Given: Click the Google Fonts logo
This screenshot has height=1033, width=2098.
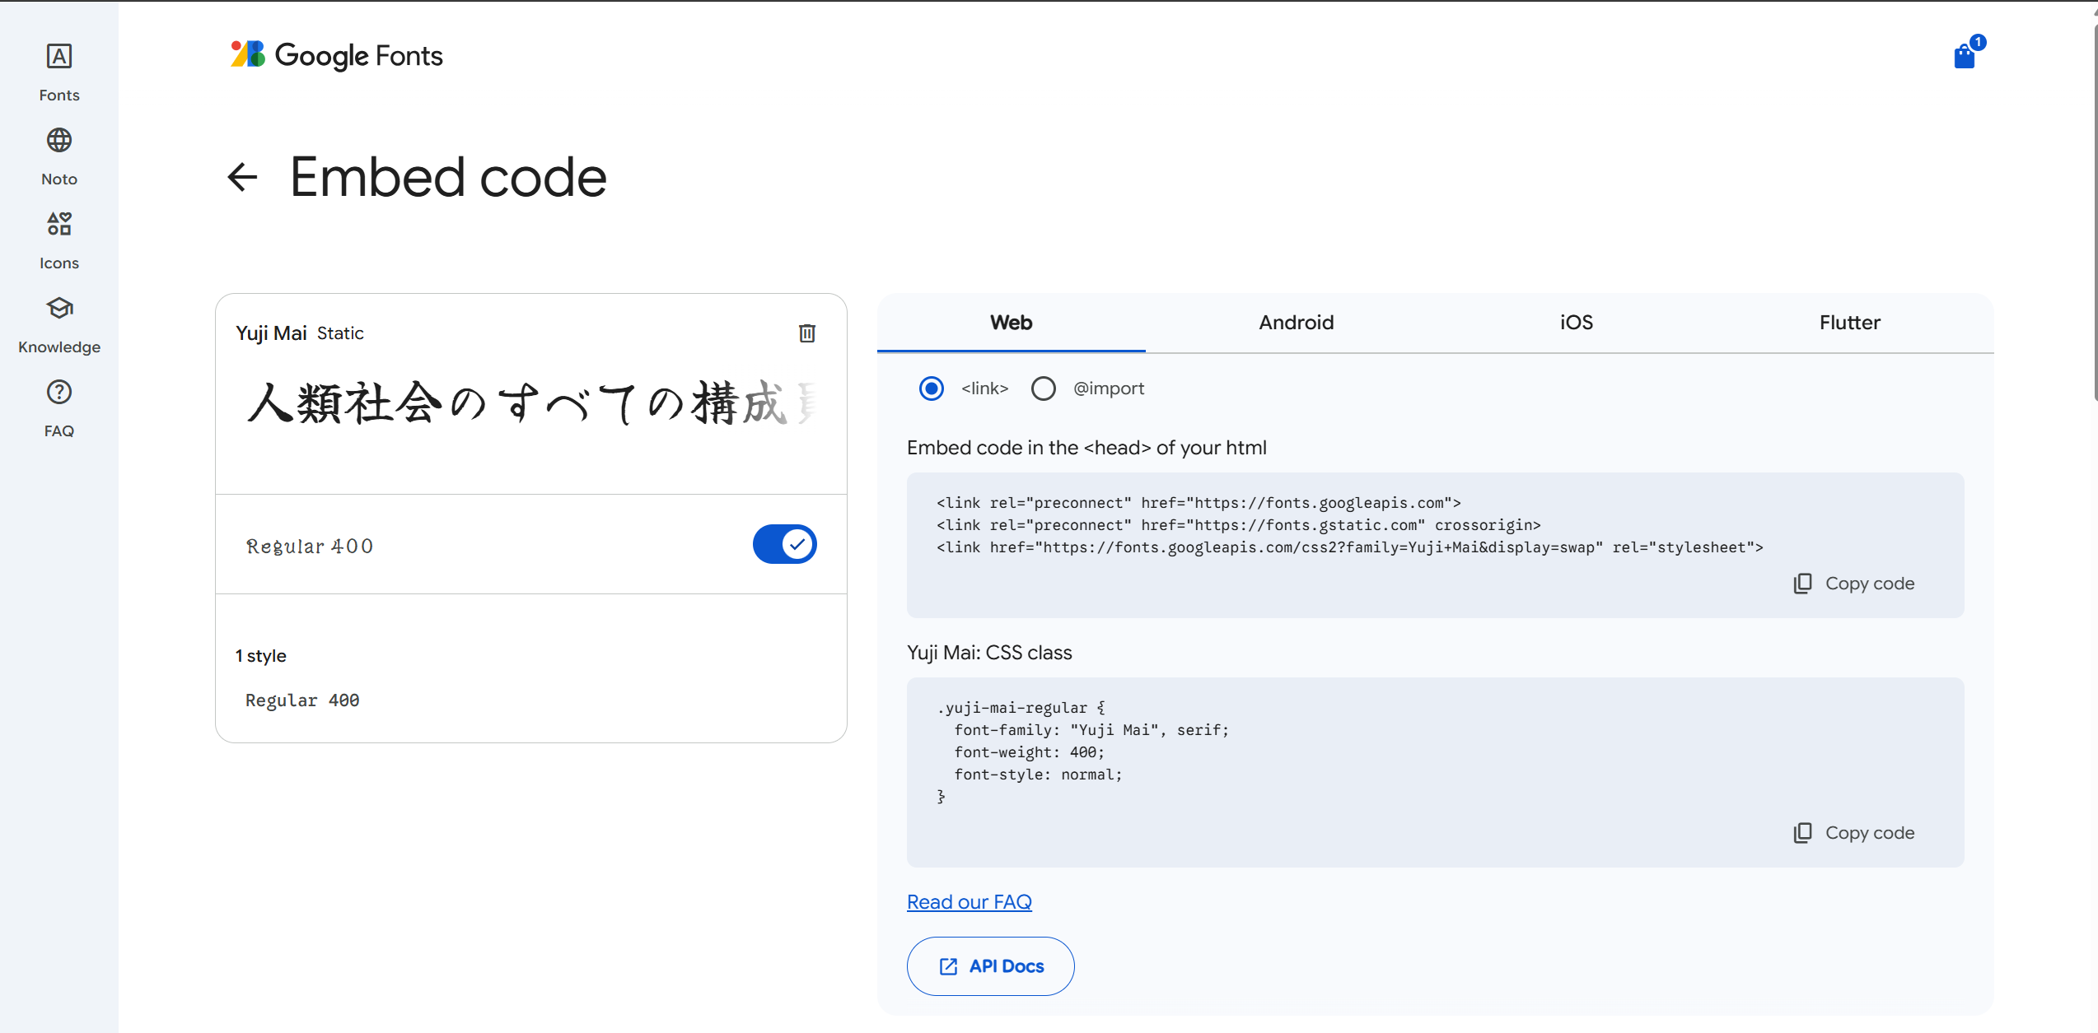Looking at the screenshot, I should [335, 55].
